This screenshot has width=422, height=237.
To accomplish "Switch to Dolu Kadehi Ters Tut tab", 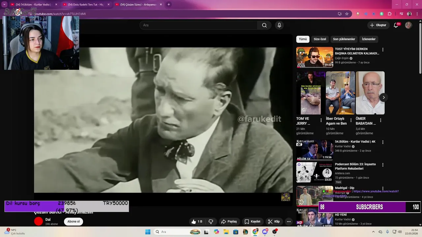I will click(85, 5).
